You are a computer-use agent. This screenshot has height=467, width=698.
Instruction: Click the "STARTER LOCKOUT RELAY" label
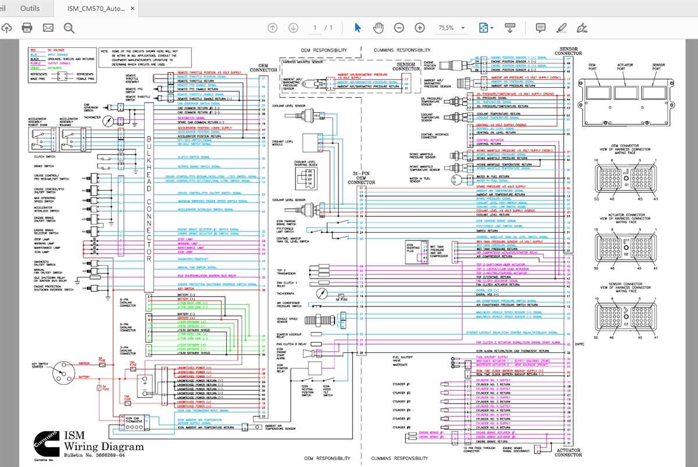(289, 336)
